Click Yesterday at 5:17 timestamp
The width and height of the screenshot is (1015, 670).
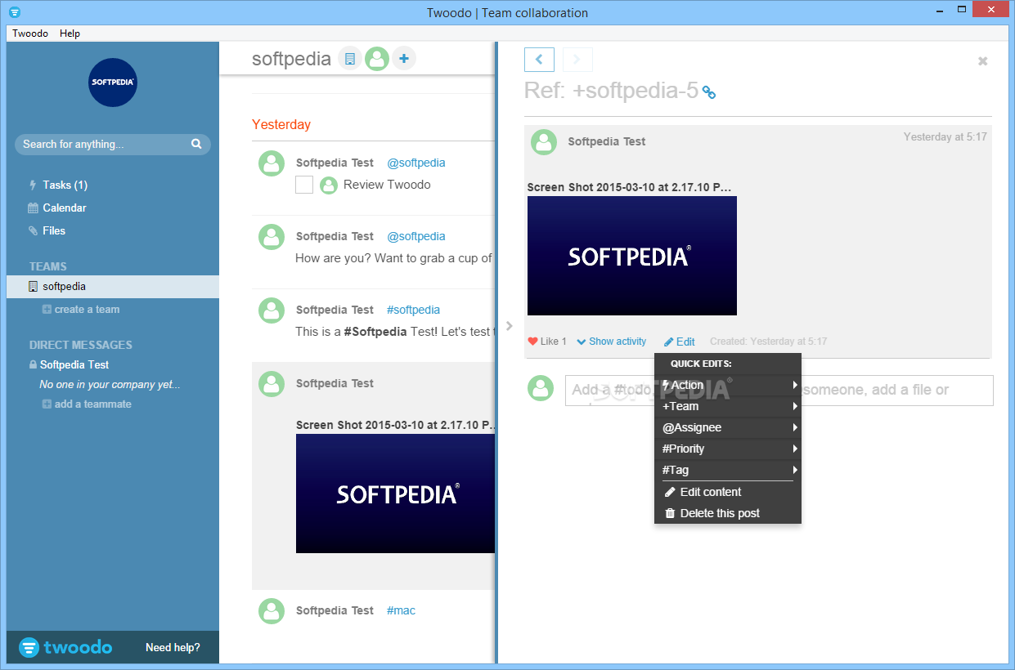coord(945,137)
